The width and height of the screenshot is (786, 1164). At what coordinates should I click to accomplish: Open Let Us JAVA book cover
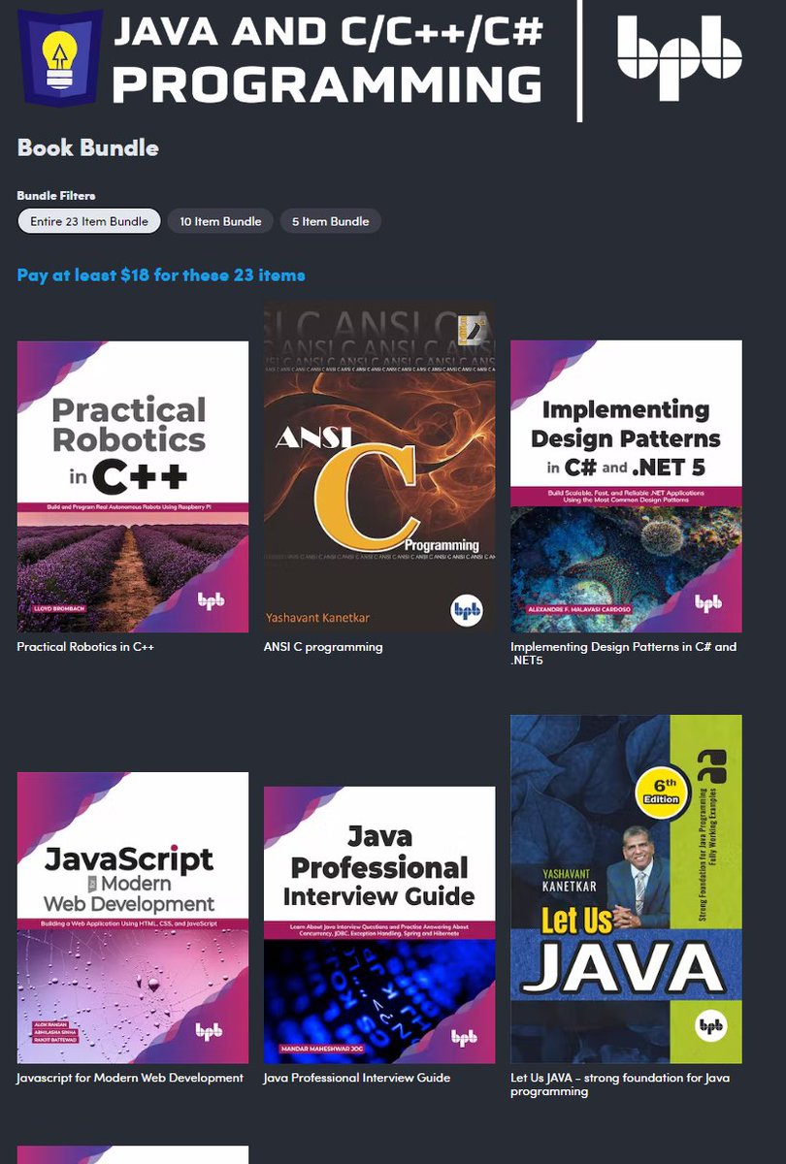tap(626, 889)
